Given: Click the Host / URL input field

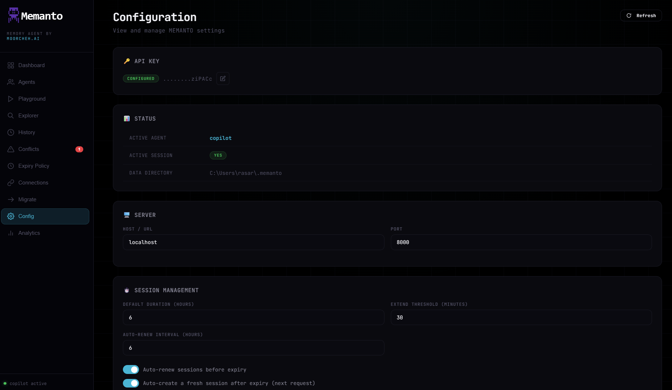Looking at the screenshot, I should tap(253, 242).
